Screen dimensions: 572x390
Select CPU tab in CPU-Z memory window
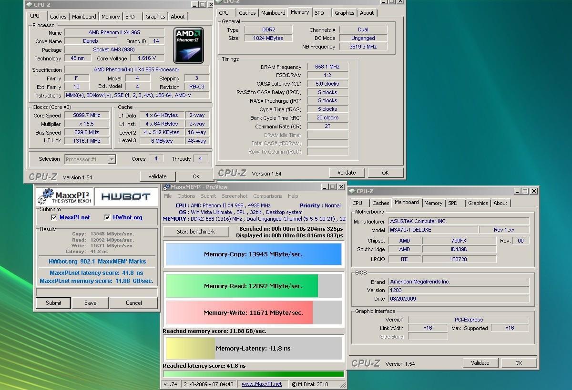(x=224, y=13)
